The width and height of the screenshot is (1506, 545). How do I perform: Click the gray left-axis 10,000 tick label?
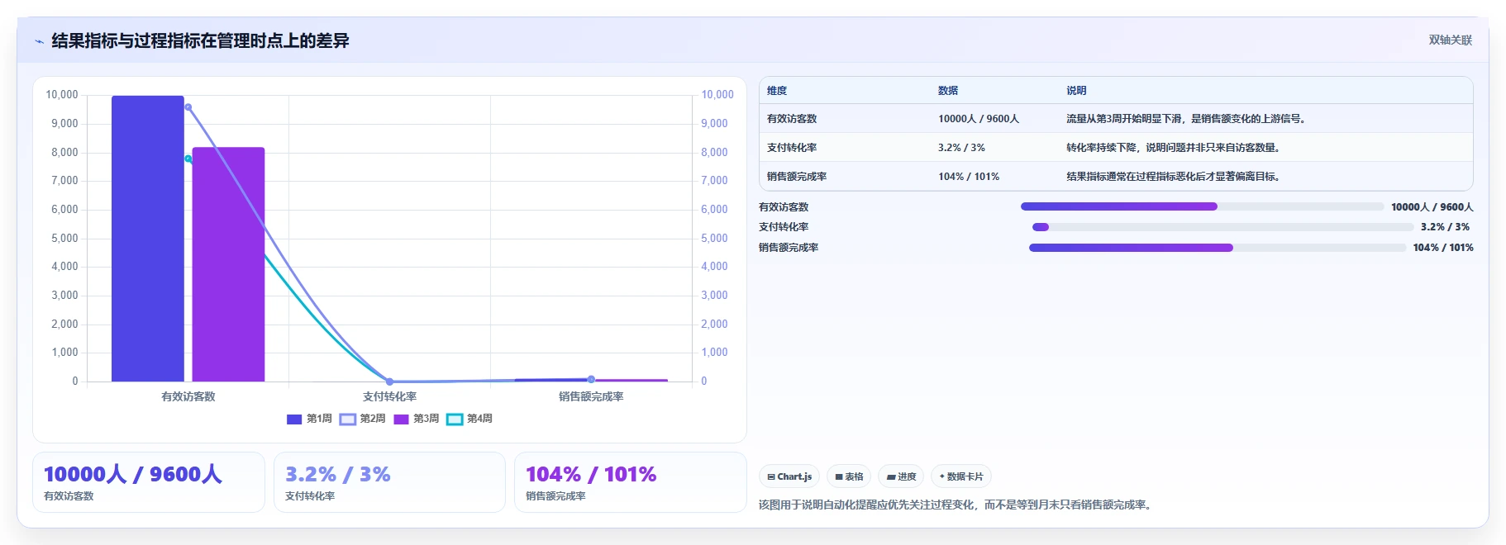pos(62,95)
